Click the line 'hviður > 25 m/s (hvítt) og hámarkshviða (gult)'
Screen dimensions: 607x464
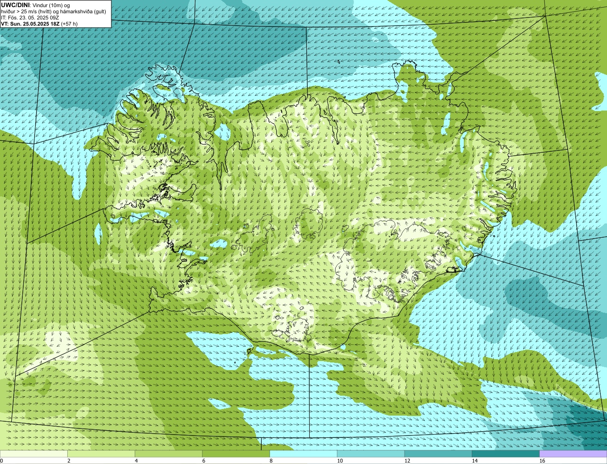pos(54,11)
